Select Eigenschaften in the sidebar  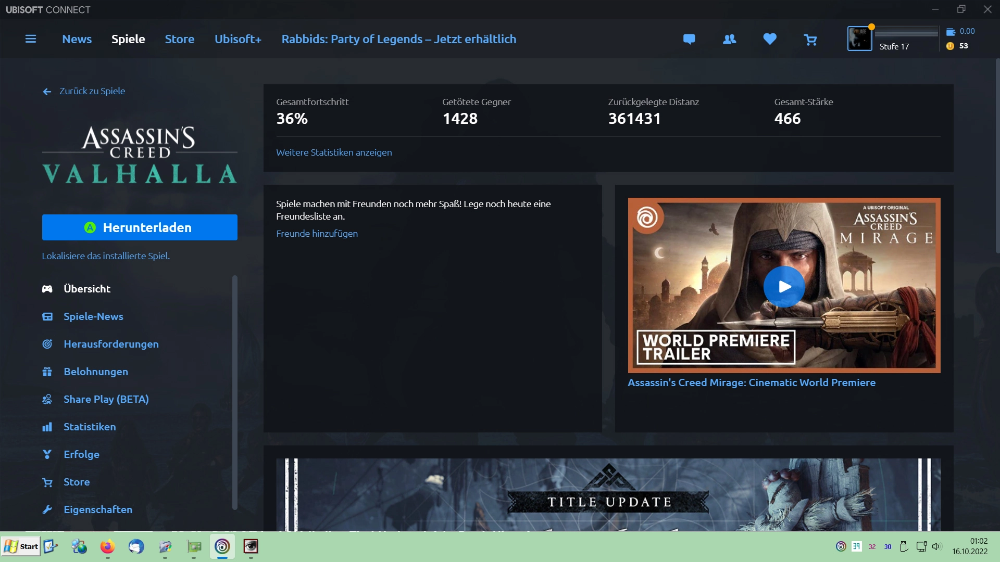click(98, 509)
